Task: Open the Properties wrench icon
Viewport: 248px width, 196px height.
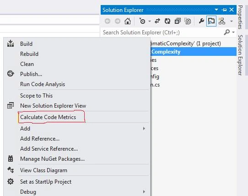Action: tap(201, 21)
